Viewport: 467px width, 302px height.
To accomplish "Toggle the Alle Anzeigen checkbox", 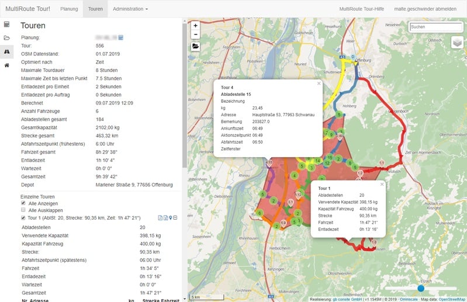I will pyautogui.click(x=23, y=203).
